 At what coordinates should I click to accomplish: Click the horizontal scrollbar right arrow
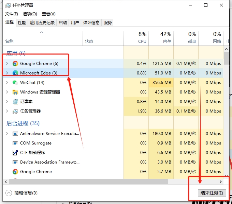220,182
